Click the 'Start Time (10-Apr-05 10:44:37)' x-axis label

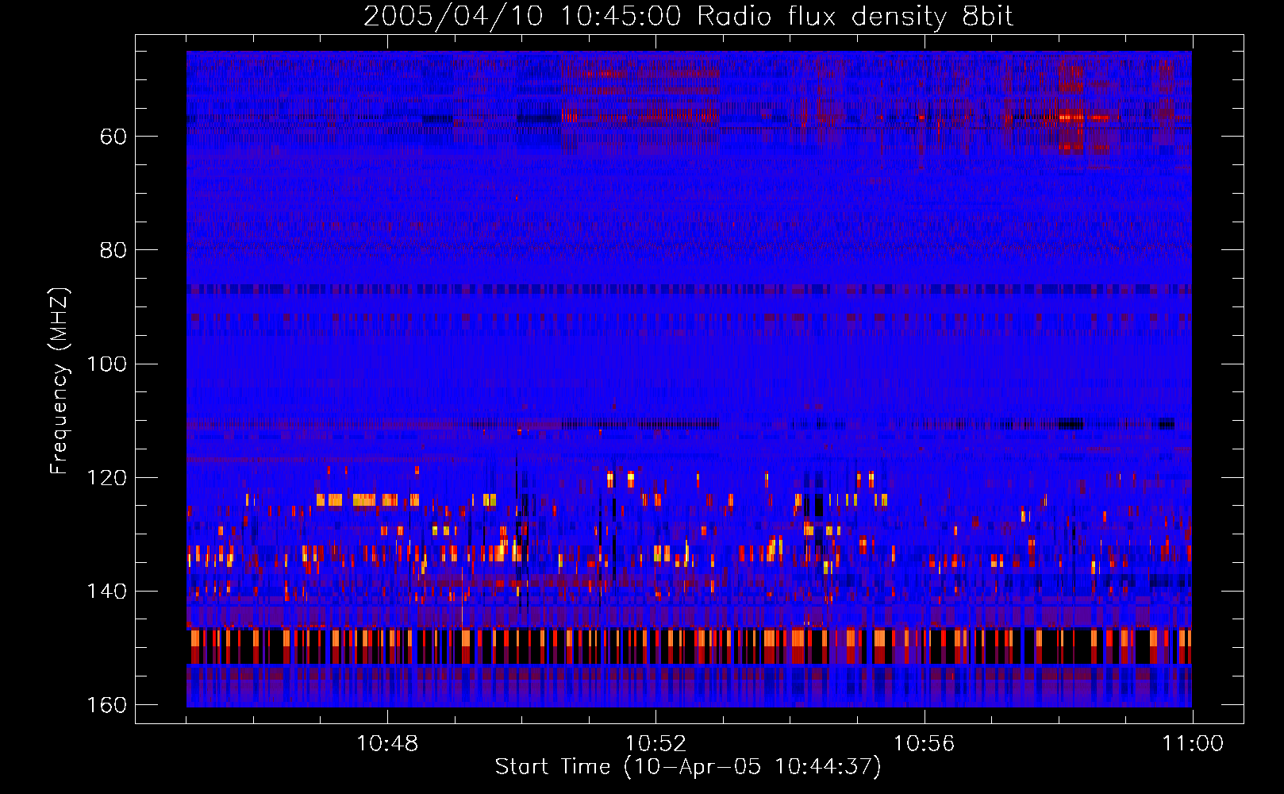coord(688,767)
